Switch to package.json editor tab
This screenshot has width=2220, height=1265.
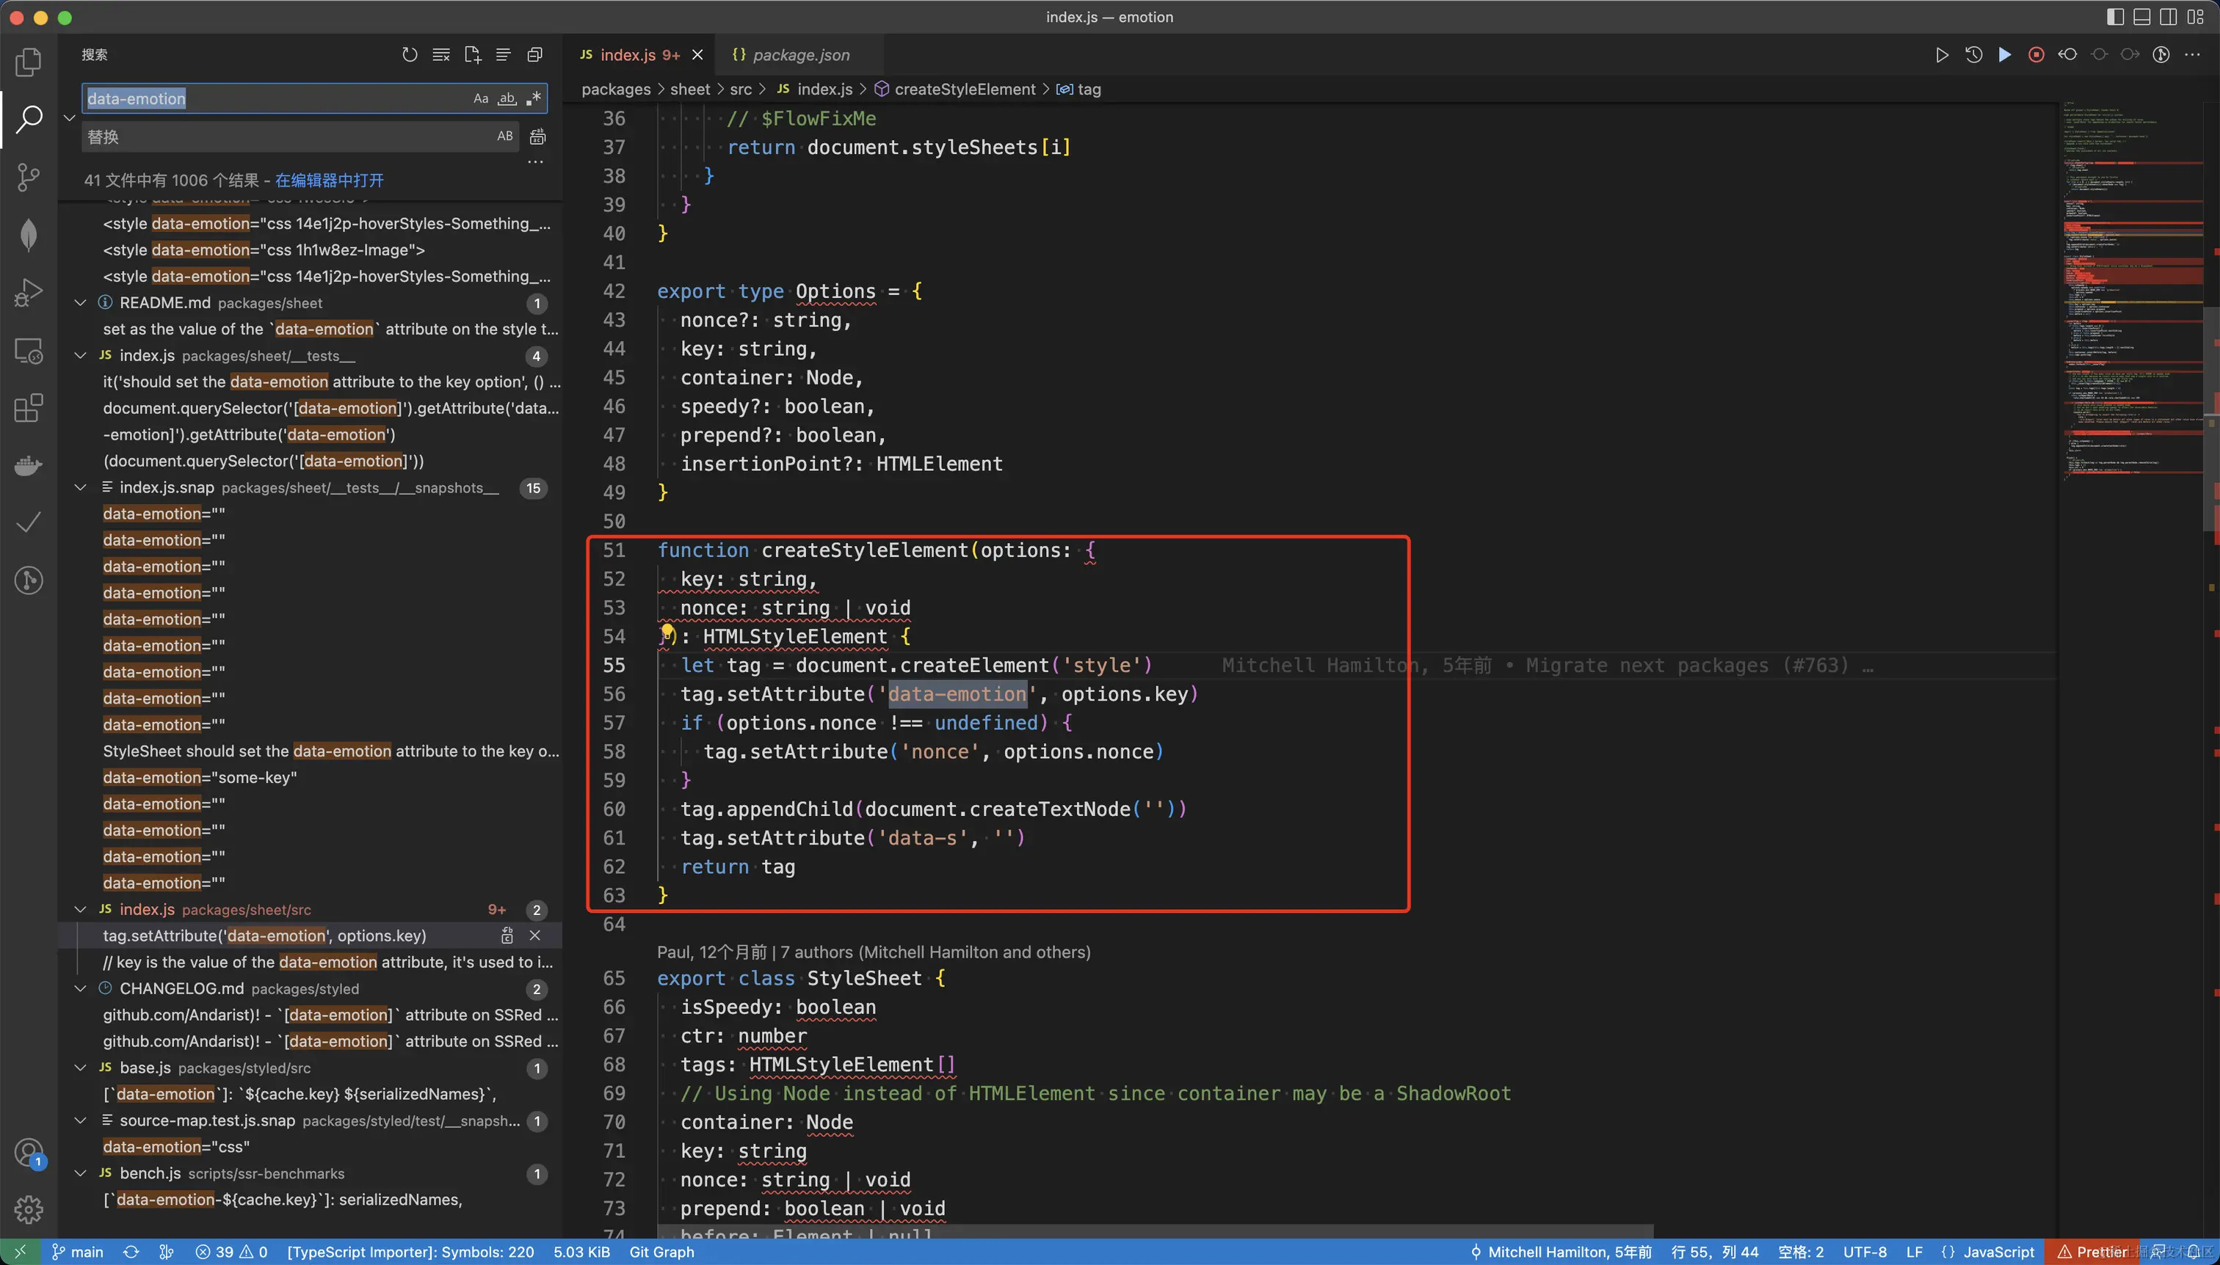coord(799,55)
